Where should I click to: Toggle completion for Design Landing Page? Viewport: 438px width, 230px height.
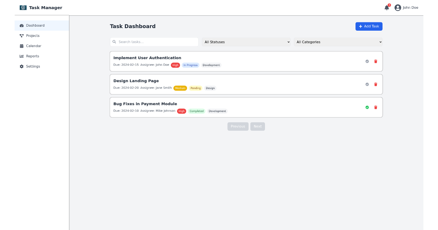click(367, 84)
